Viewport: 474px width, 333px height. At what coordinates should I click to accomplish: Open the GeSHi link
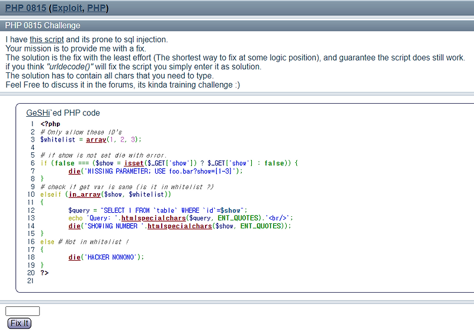[x=38, y=113]
